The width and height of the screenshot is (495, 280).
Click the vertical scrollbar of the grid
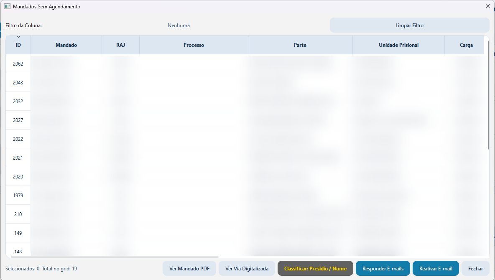click(x=488, y=95)
